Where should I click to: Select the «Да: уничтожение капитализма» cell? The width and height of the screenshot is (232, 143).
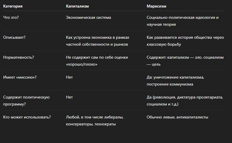179,81
